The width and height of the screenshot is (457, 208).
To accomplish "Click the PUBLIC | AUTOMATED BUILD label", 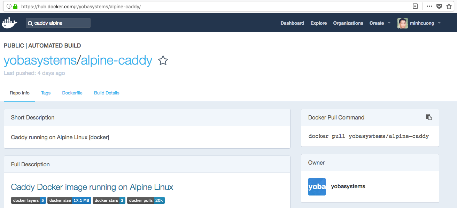I will 42,45.
